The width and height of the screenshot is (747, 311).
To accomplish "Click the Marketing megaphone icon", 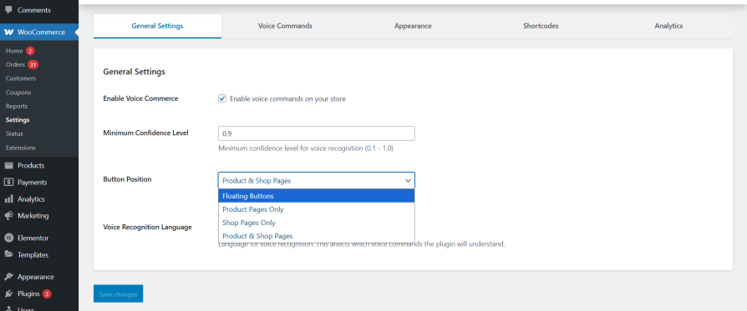I will 8,215.
